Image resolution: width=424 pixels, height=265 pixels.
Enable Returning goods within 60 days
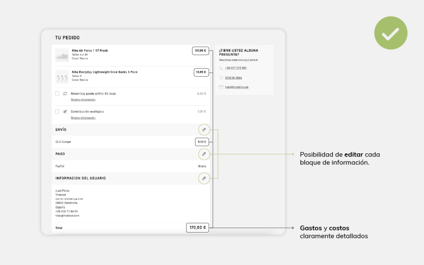click(x=57, y=93)
